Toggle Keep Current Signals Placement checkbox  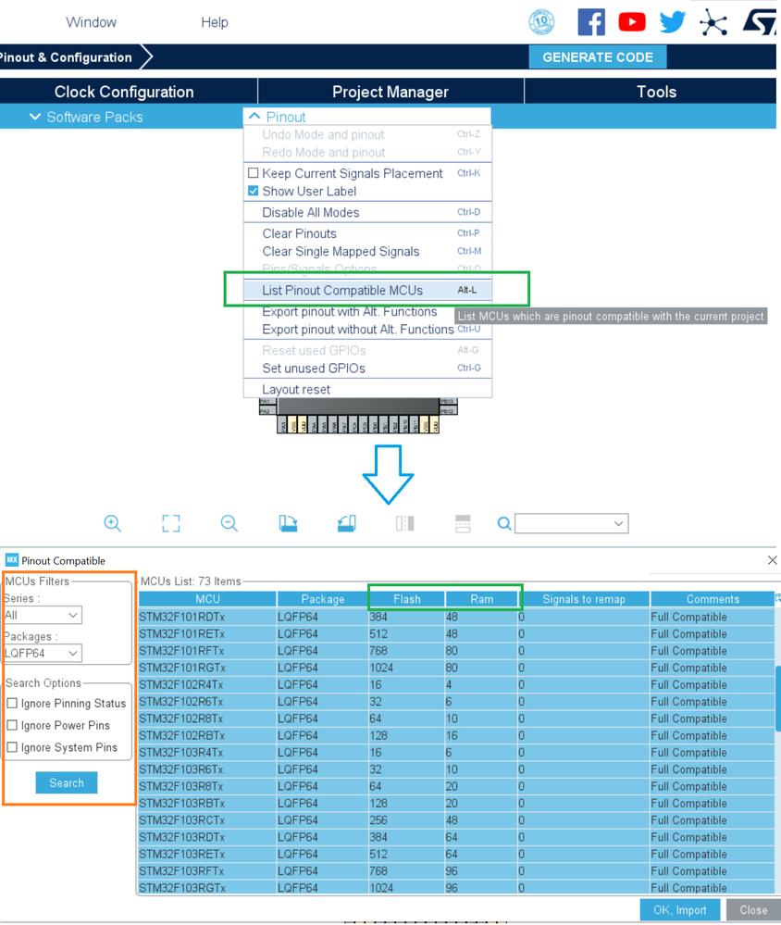254,173
